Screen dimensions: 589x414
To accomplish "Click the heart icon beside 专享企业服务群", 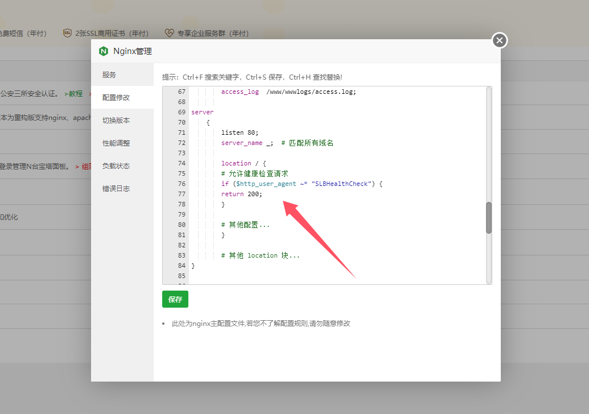I will click(170, 33).
